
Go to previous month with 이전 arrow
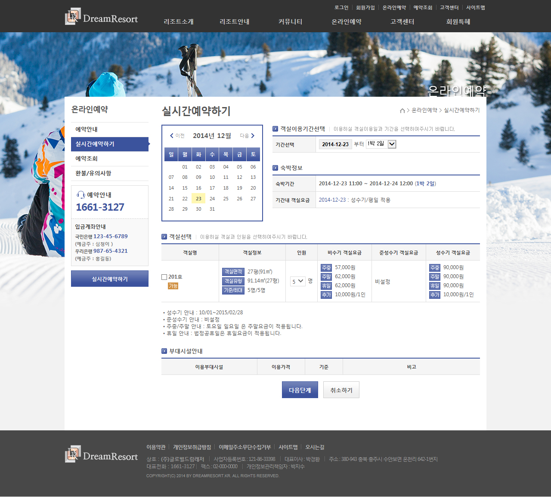point(177,136)
